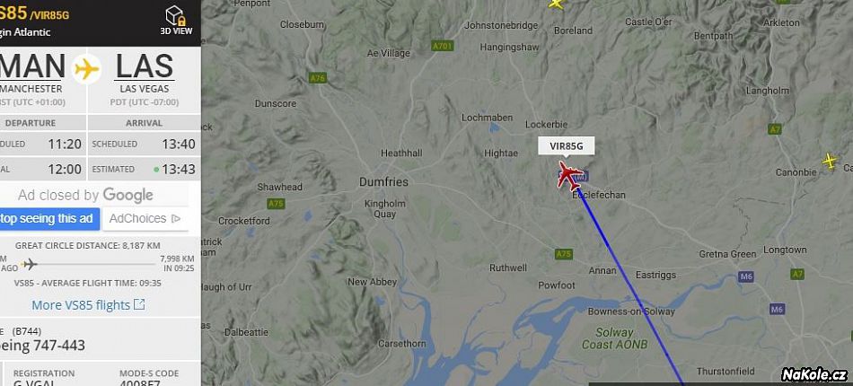Open the 3D VIEW cube icon

(x=176, y=16)
